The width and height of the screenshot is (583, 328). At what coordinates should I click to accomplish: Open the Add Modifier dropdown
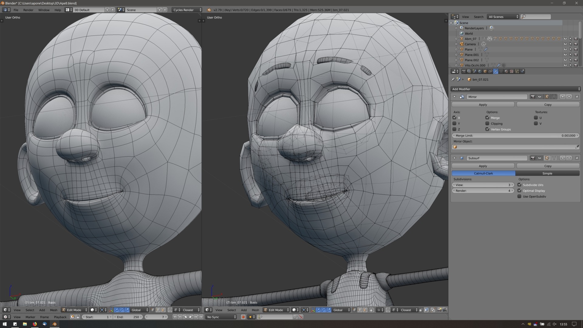click(515, 89)
